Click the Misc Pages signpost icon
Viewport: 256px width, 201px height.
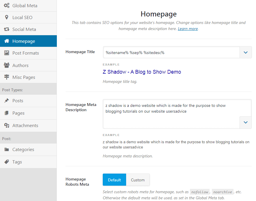coord(7,77)
